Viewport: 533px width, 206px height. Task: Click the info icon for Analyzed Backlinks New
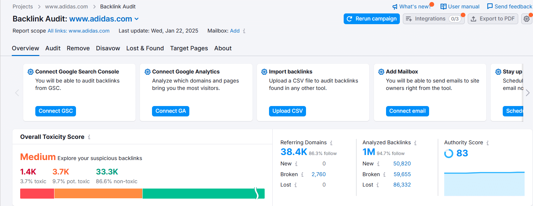coord(378,164)
